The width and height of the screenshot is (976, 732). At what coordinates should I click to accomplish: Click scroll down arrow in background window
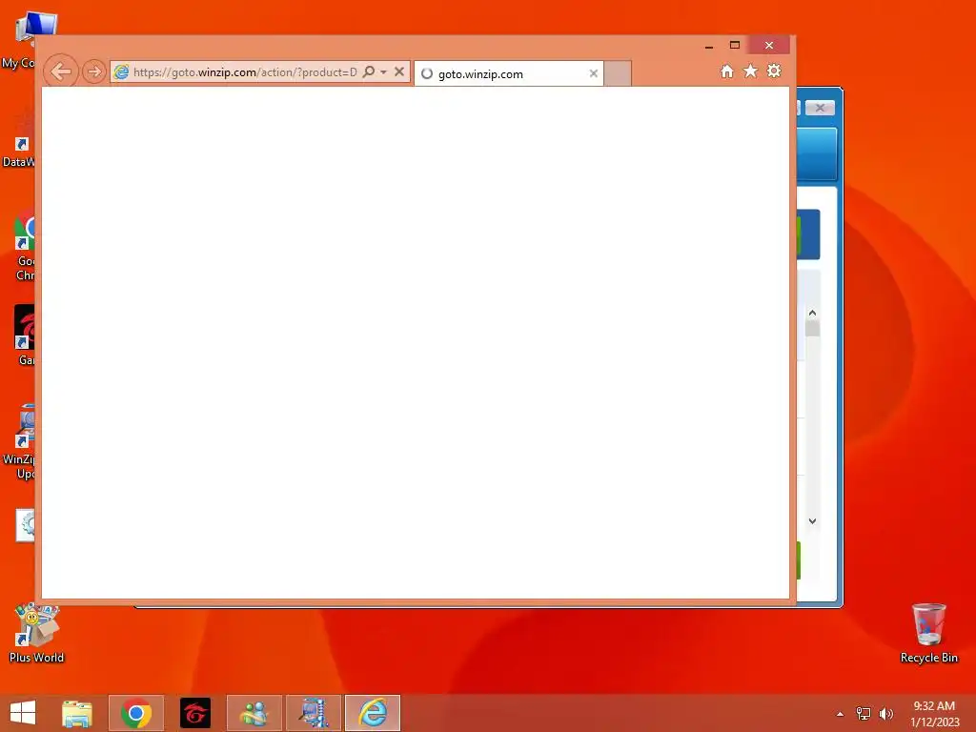point(812,521)
